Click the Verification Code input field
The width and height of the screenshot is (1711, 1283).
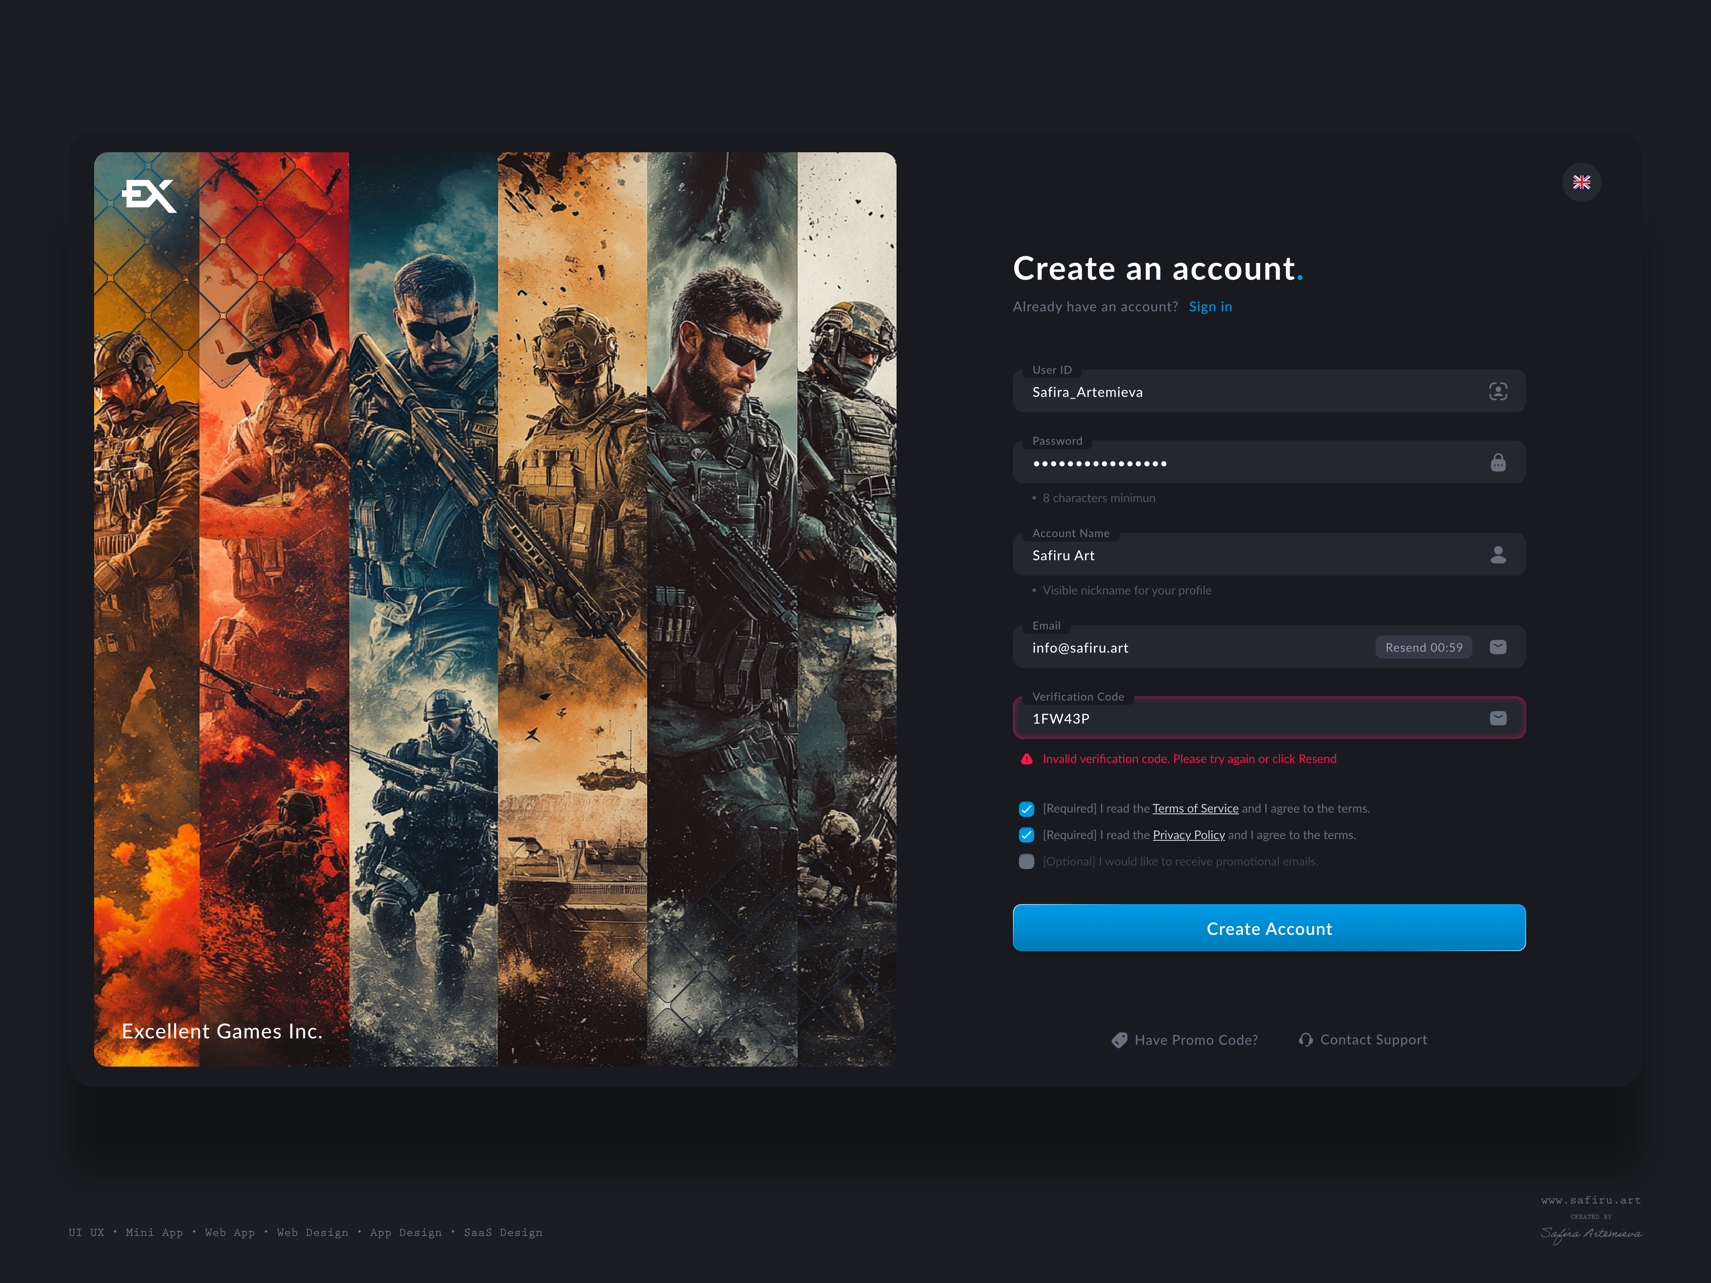coord(1237,718)
